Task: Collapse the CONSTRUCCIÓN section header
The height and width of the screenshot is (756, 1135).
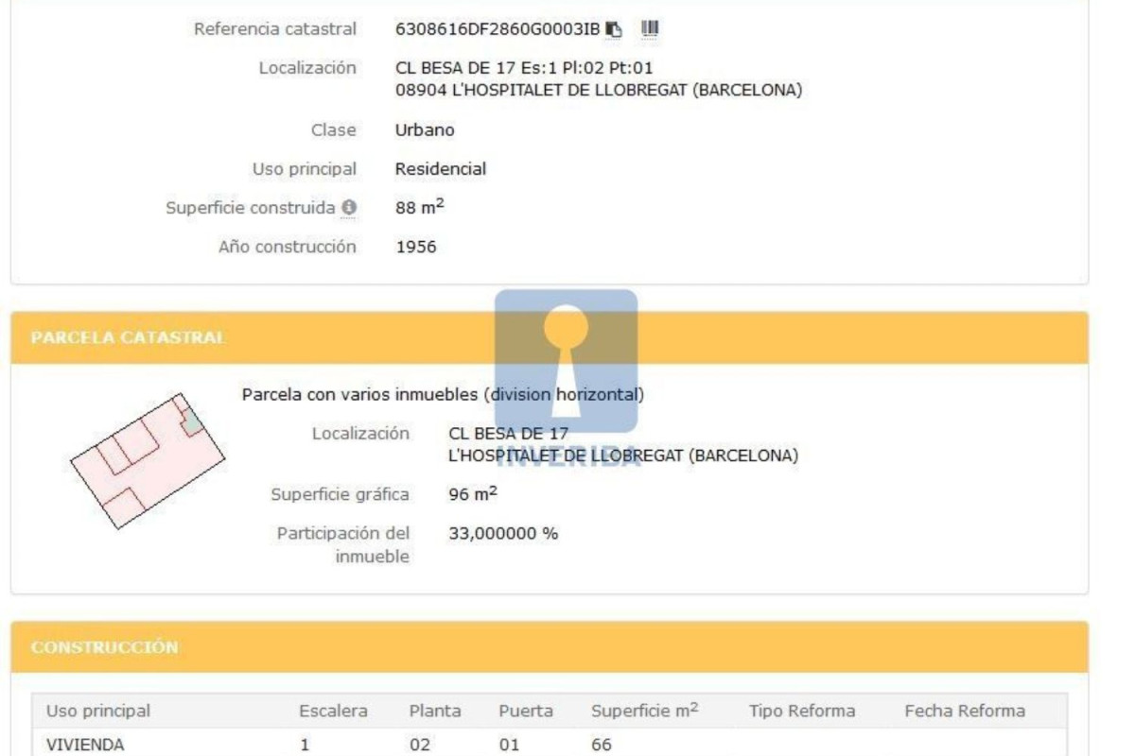Action: (550, 647)
